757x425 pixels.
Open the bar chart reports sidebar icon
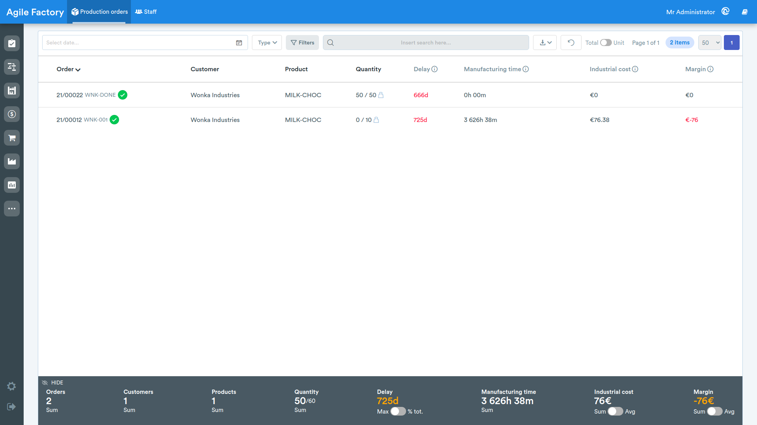click(x=12, y=185)
